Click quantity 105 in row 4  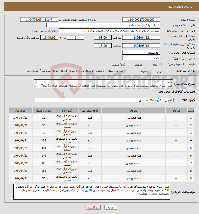(x=44, y=140)
